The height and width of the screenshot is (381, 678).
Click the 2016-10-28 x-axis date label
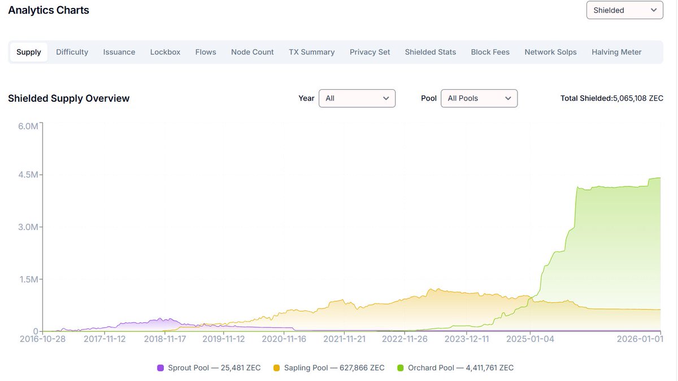(x=42, y=339)
